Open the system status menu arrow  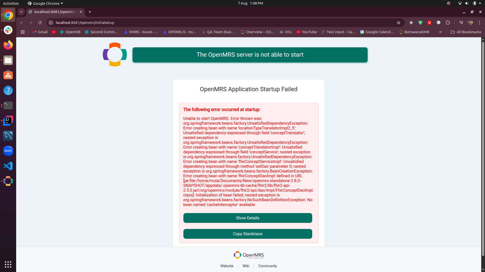[480, 3]
